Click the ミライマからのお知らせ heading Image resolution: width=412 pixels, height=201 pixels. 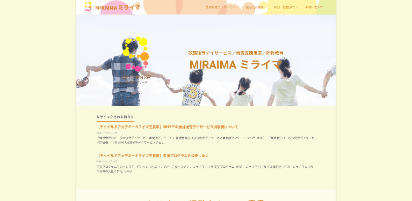(115, 117)
